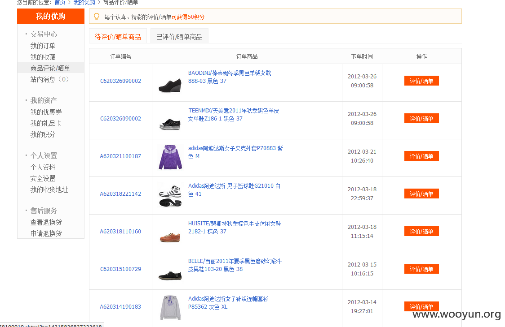The width and height of the screenshot is (505, 327).
Task: Open order number A620318110160
Action: tap(120, 231)
